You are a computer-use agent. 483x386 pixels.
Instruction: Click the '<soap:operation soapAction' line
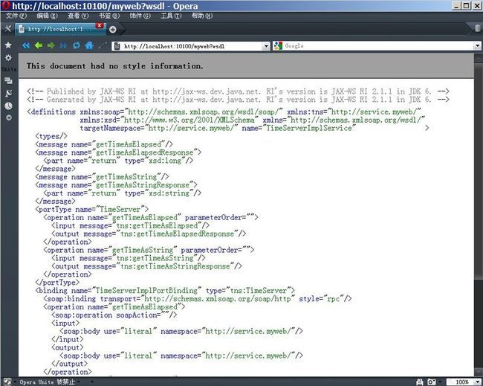(114, 315)
